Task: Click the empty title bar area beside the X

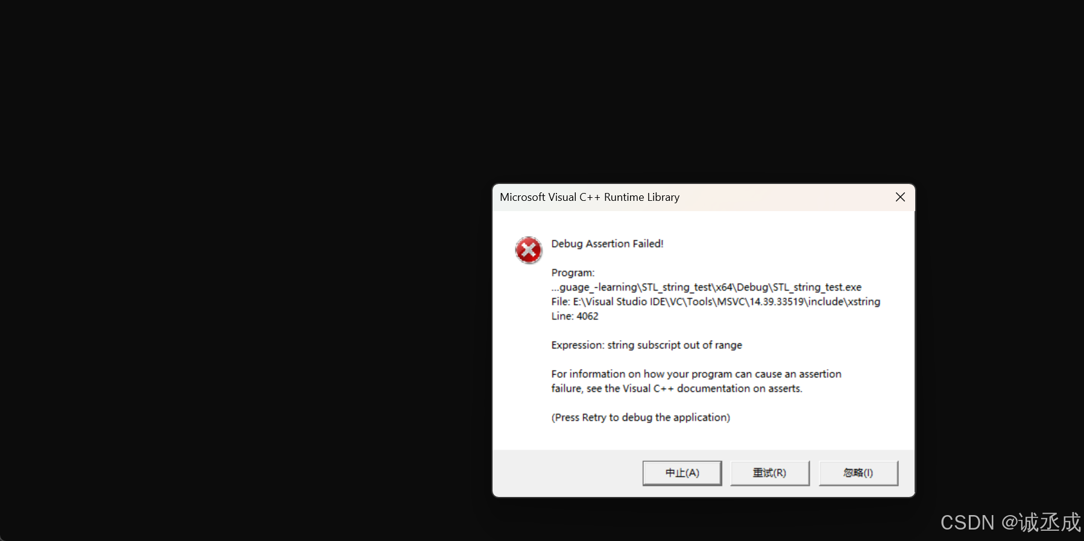Action: coord(784,197)
